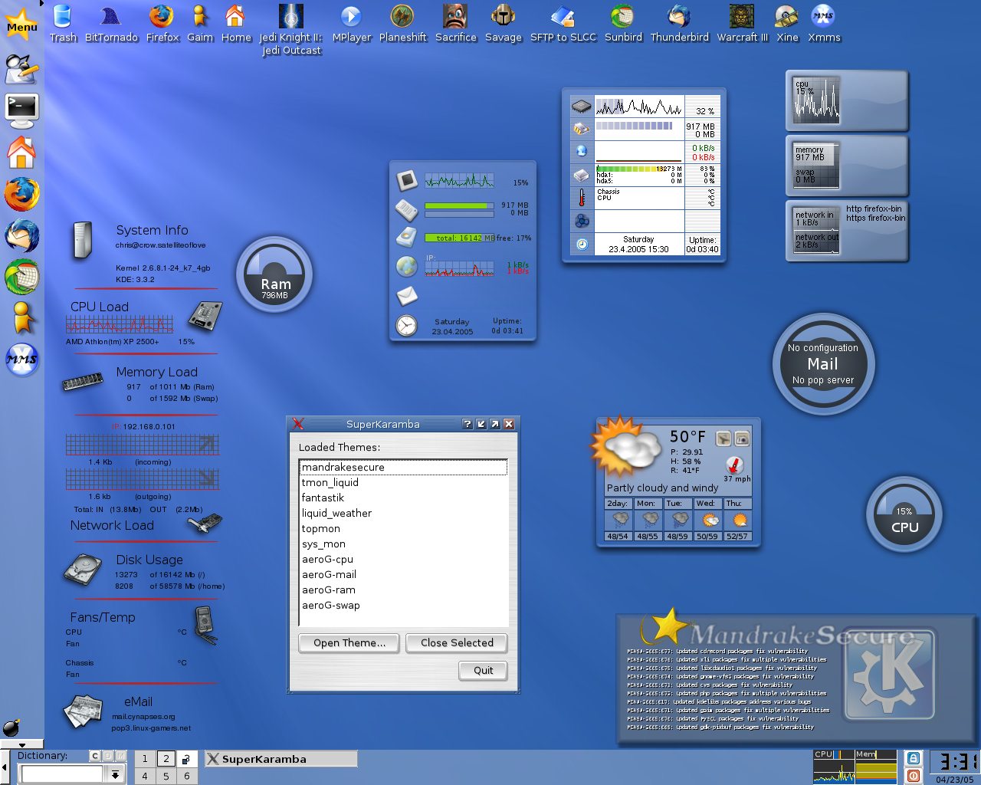Select the SuperKaramba taskbar entry
This screenshot has height=785, width=981.
[x=281, y=759]
